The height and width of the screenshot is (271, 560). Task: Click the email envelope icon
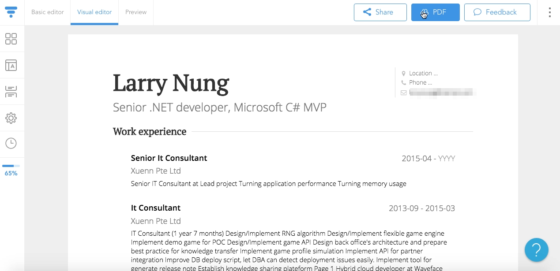tap(403, 93)
